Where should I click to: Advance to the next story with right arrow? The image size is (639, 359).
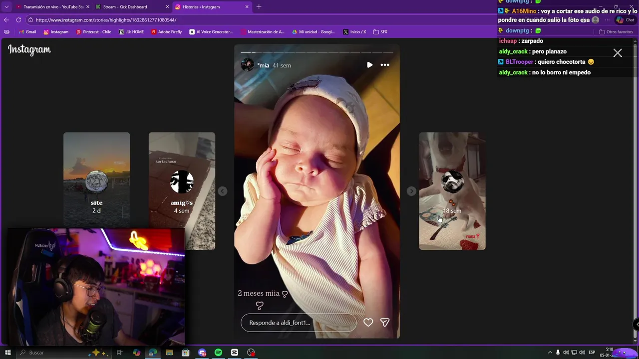tap(411, 191)
